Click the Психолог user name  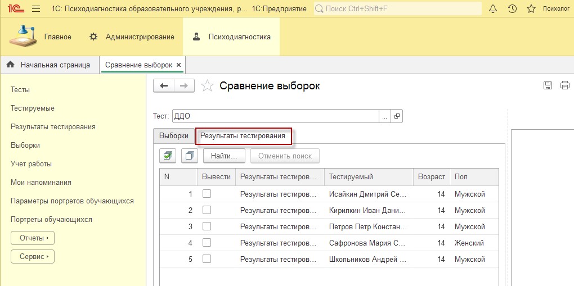coord(556,9)
